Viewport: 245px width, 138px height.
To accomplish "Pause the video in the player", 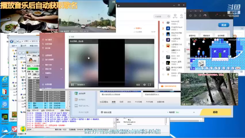I will (72, 85).
